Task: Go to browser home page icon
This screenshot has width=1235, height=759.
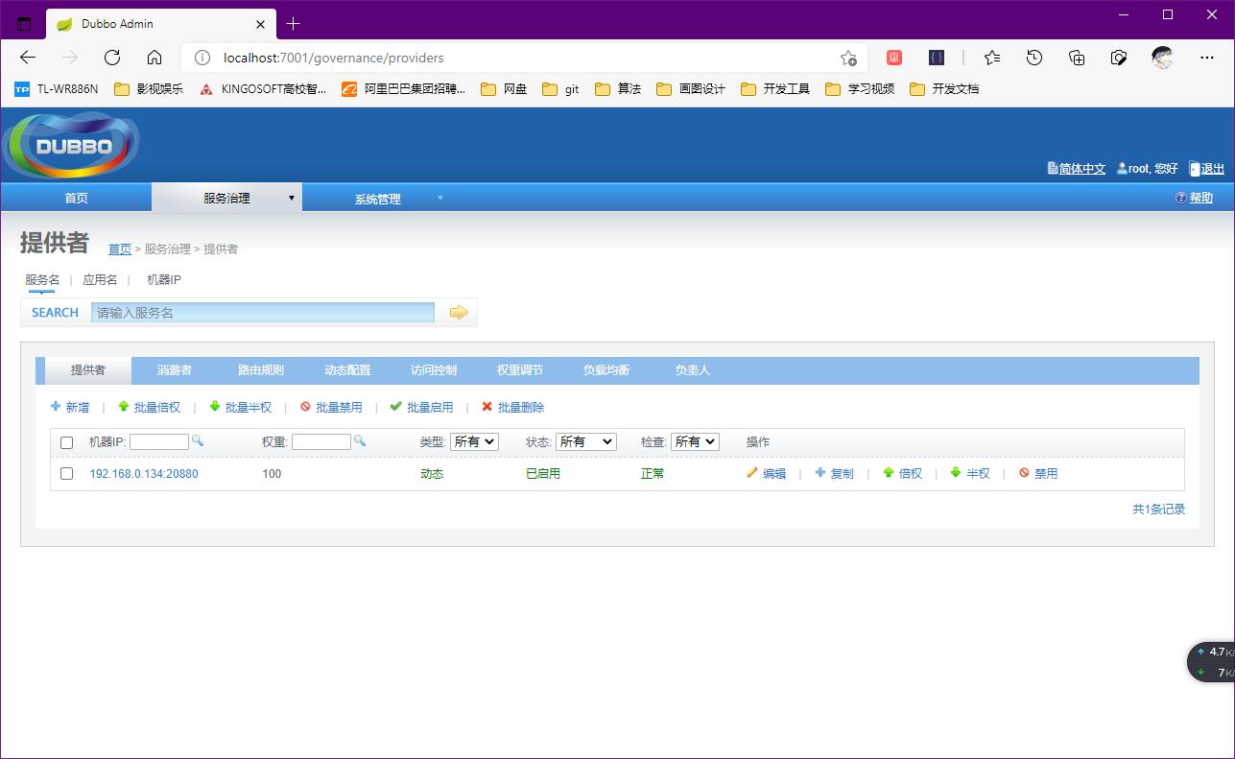Action: (154, 58)
